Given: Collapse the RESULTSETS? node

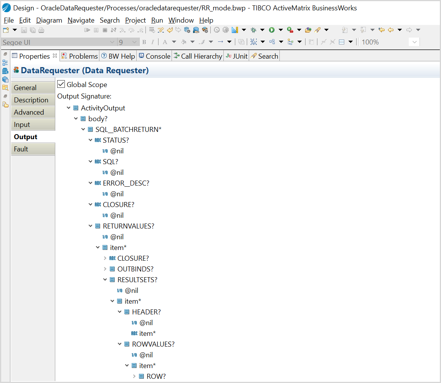Looking at the screenshot, I should pyautogui.click(x=105, y=280).
